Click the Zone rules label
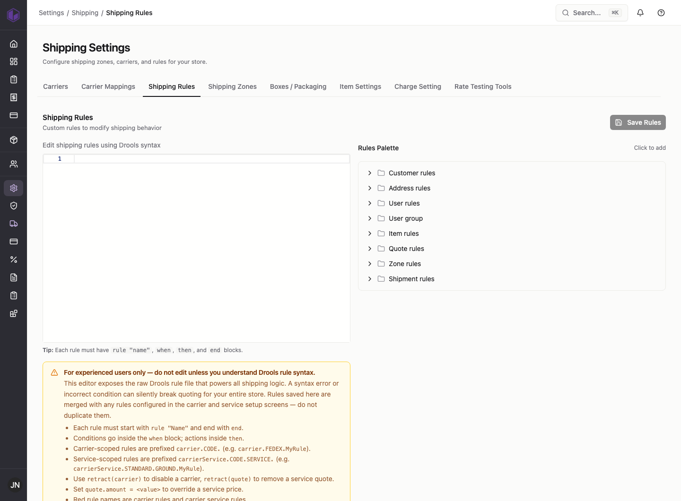 (x=405, y=264)
